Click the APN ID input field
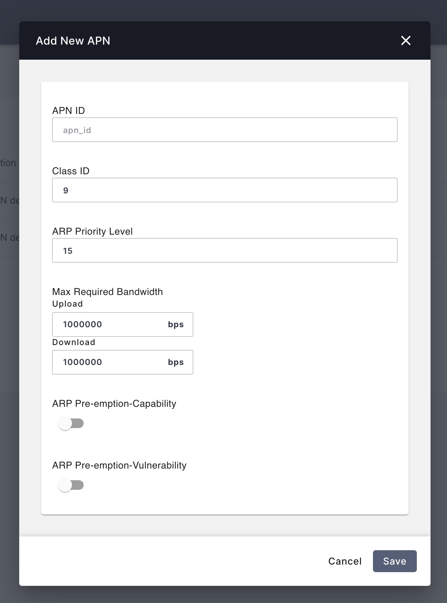The height and width of the screenshot is (603, 447). (x=225, y=130)
